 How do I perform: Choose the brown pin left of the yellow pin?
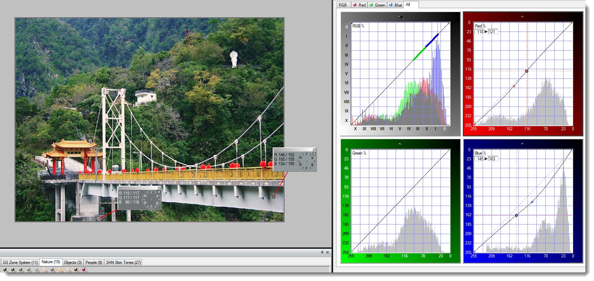(x=52, y=270)
